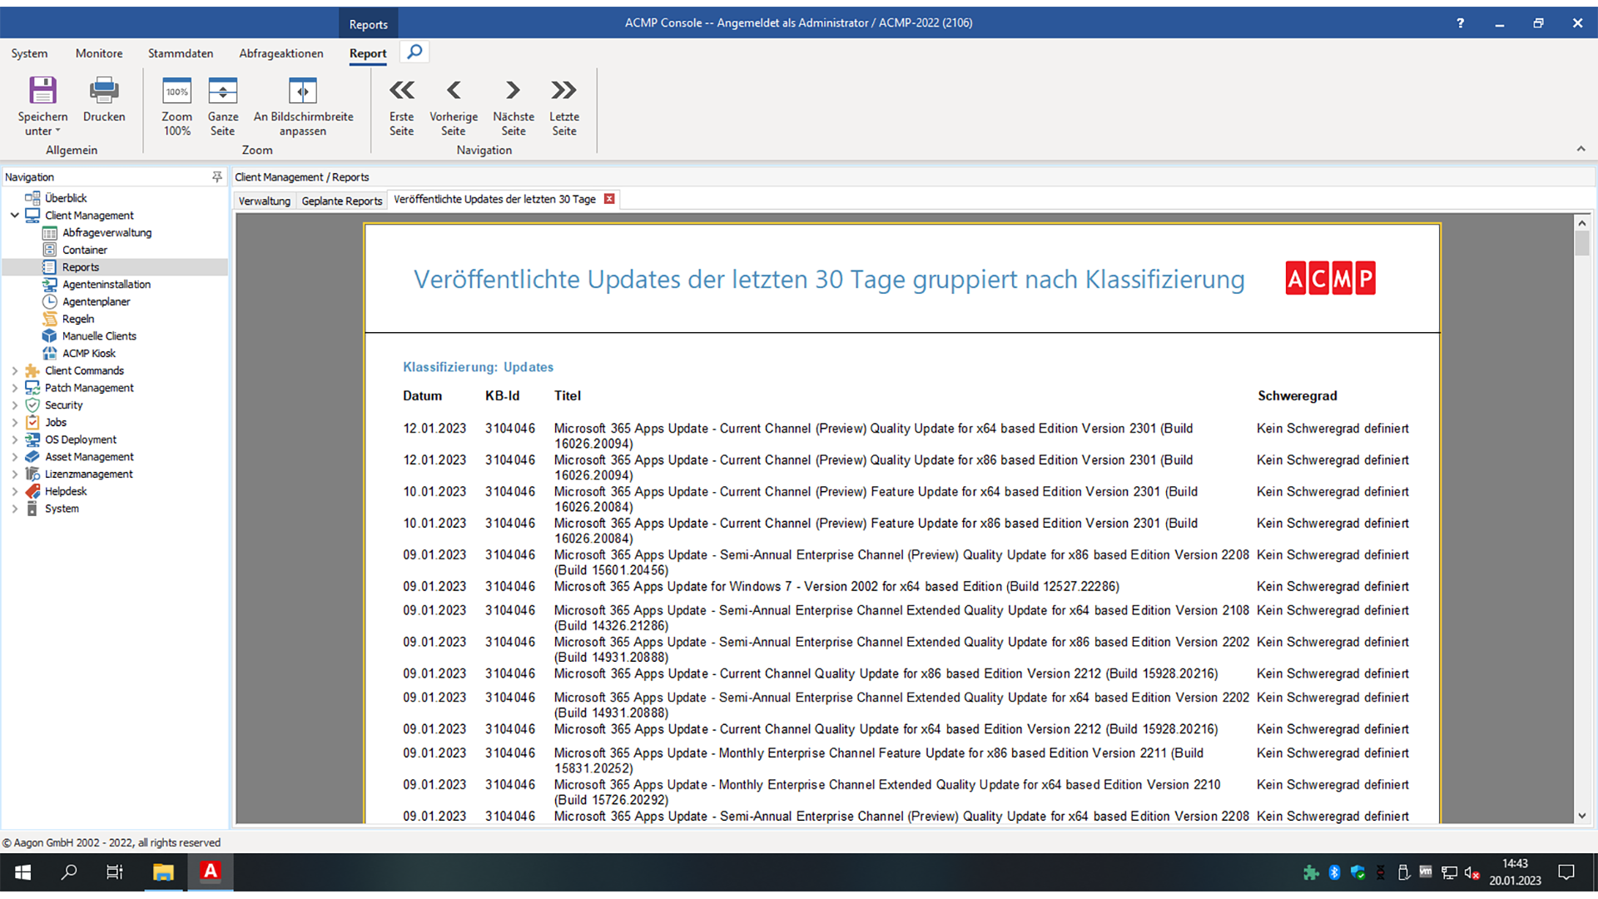The image size is (1598, 899).
Task: Click the Drucken printer icon
Action: [104, 90]
